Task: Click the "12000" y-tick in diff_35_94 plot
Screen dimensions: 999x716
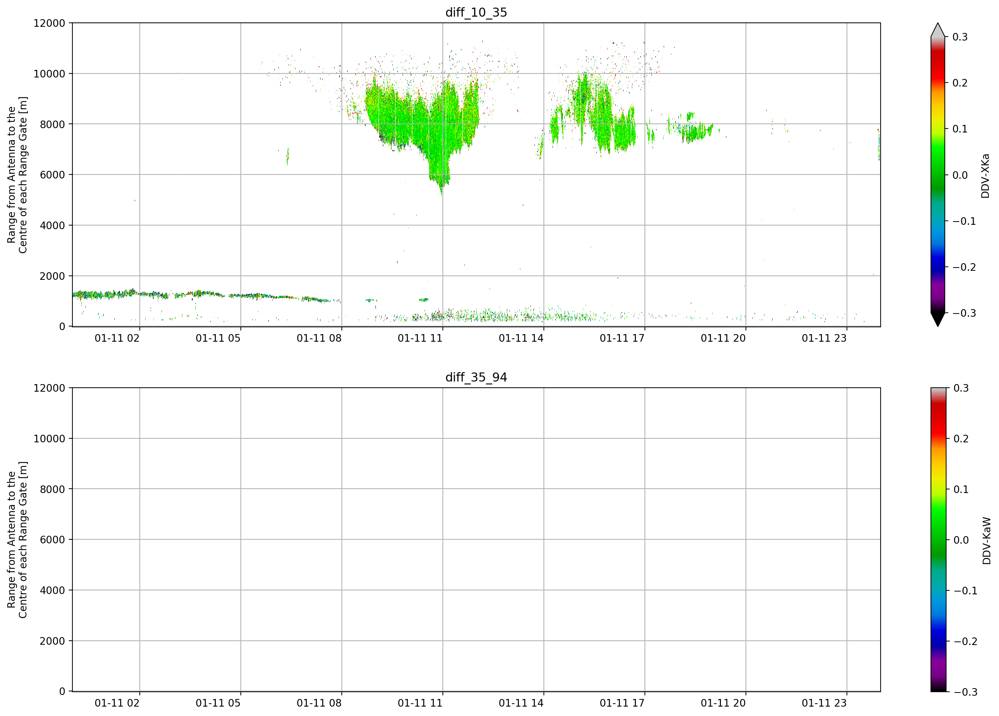Action: tap(49, 388)
